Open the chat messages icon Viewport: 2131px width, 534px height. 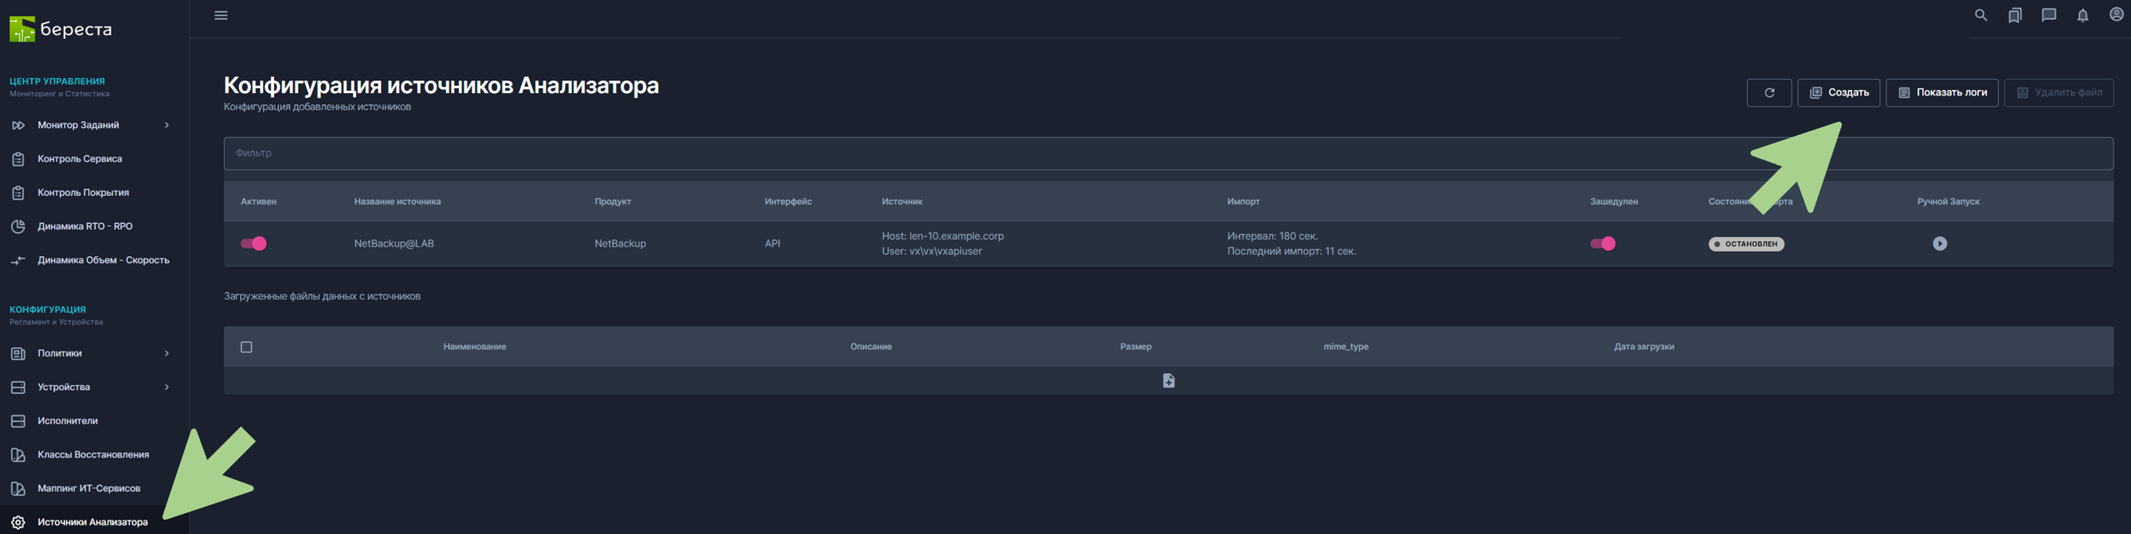[x=2048, y=16]
